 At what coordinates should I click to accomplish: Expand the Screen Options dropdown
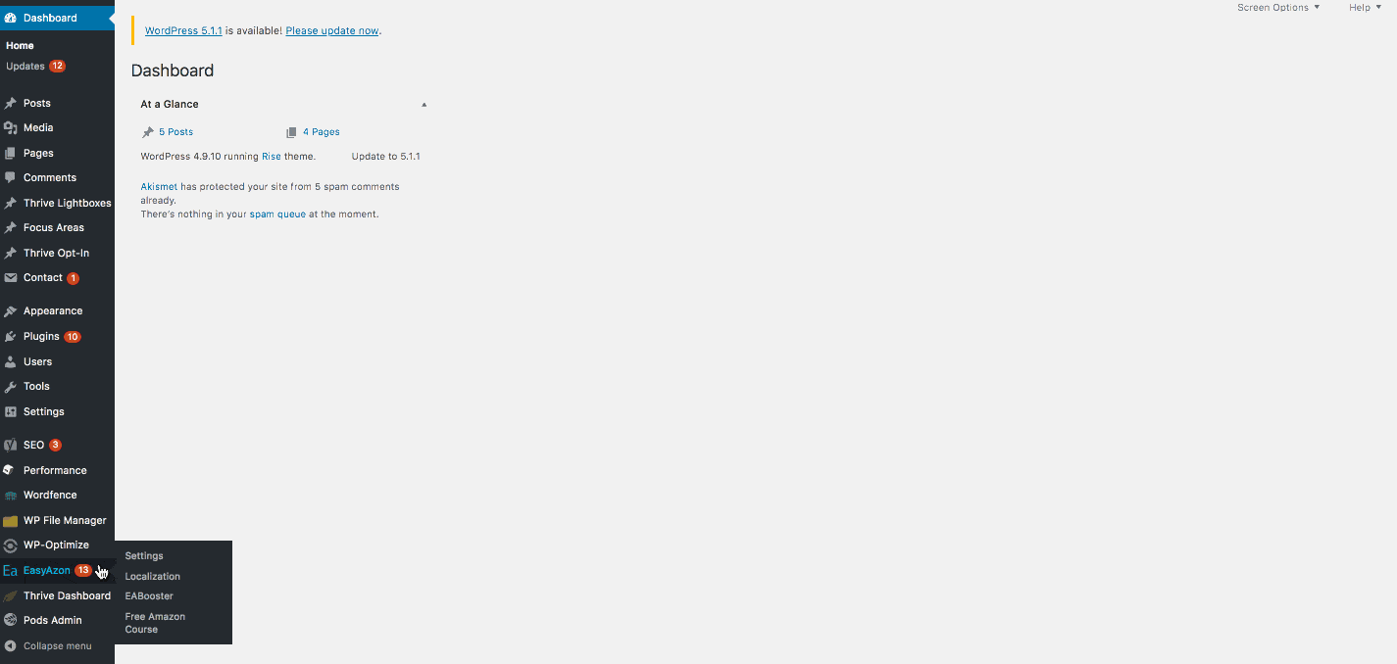[x=1278, y=7]
